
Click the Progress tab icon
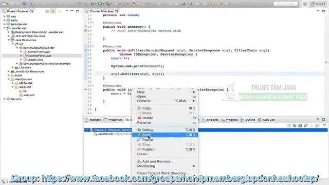tap(223, 120)
